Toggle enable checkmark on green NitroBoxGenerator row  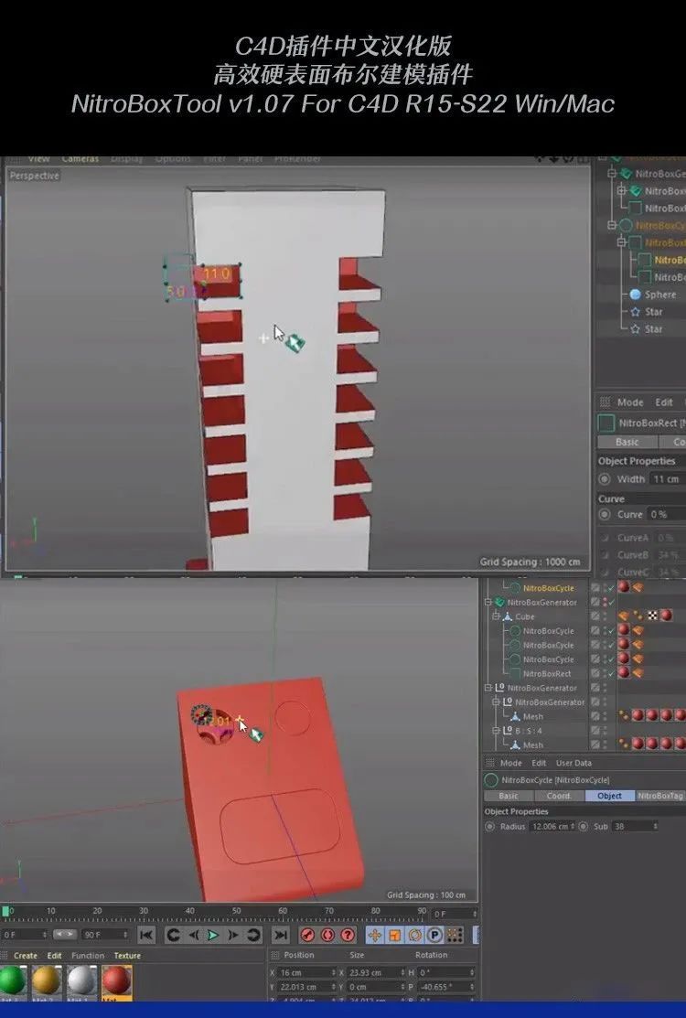coord(610,602)
